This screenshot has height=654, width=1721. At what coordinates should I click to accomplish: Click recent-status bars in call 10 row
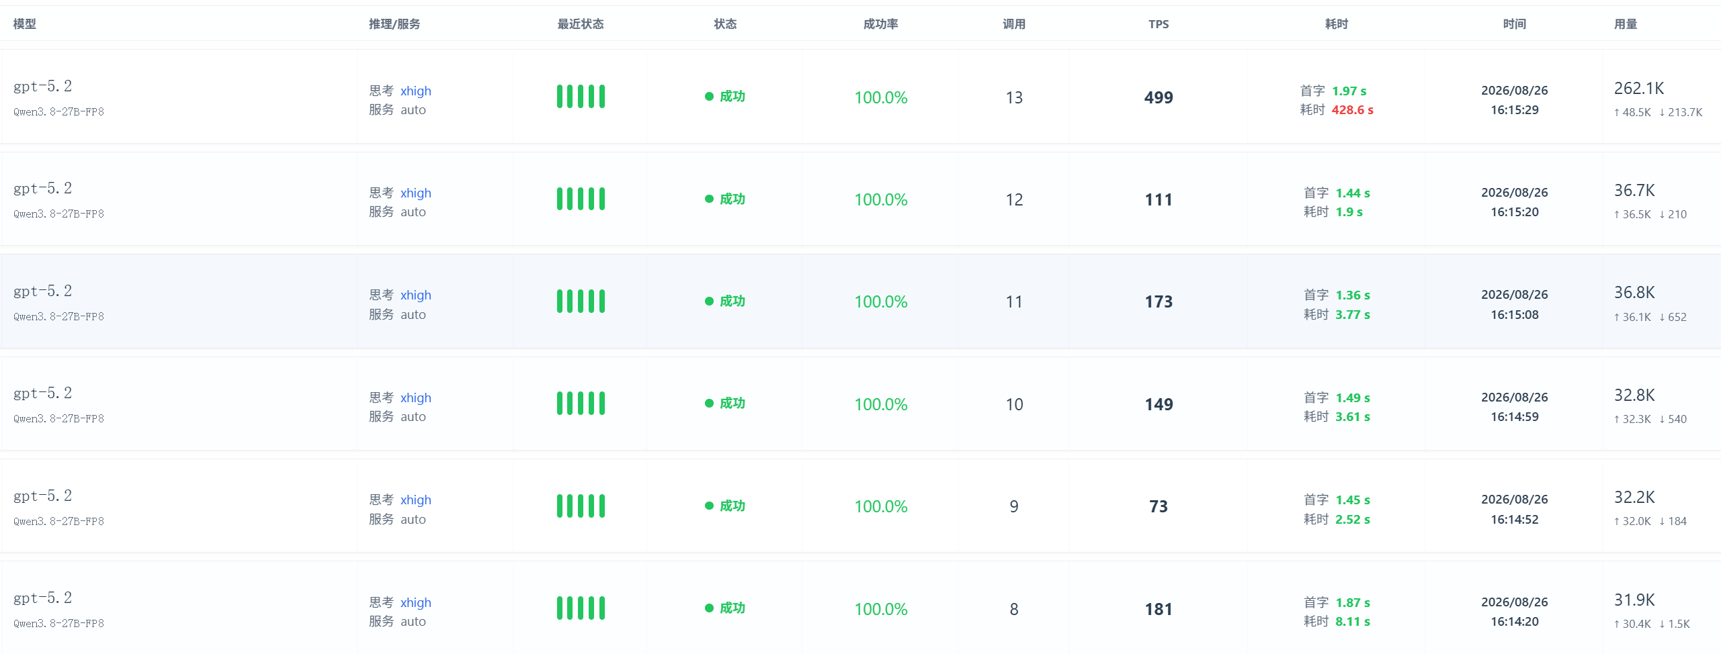coord(581,404)
